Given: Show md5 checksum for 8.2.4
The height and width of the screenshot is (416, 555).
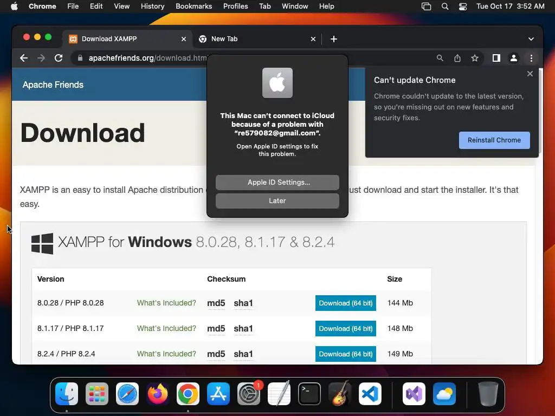Looking at the screenshot, I should (x=216, y=354).
